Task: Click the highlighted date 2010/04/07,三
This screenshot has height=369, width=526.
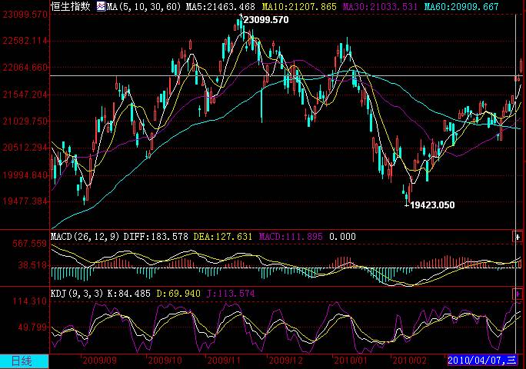Action: 482,361
